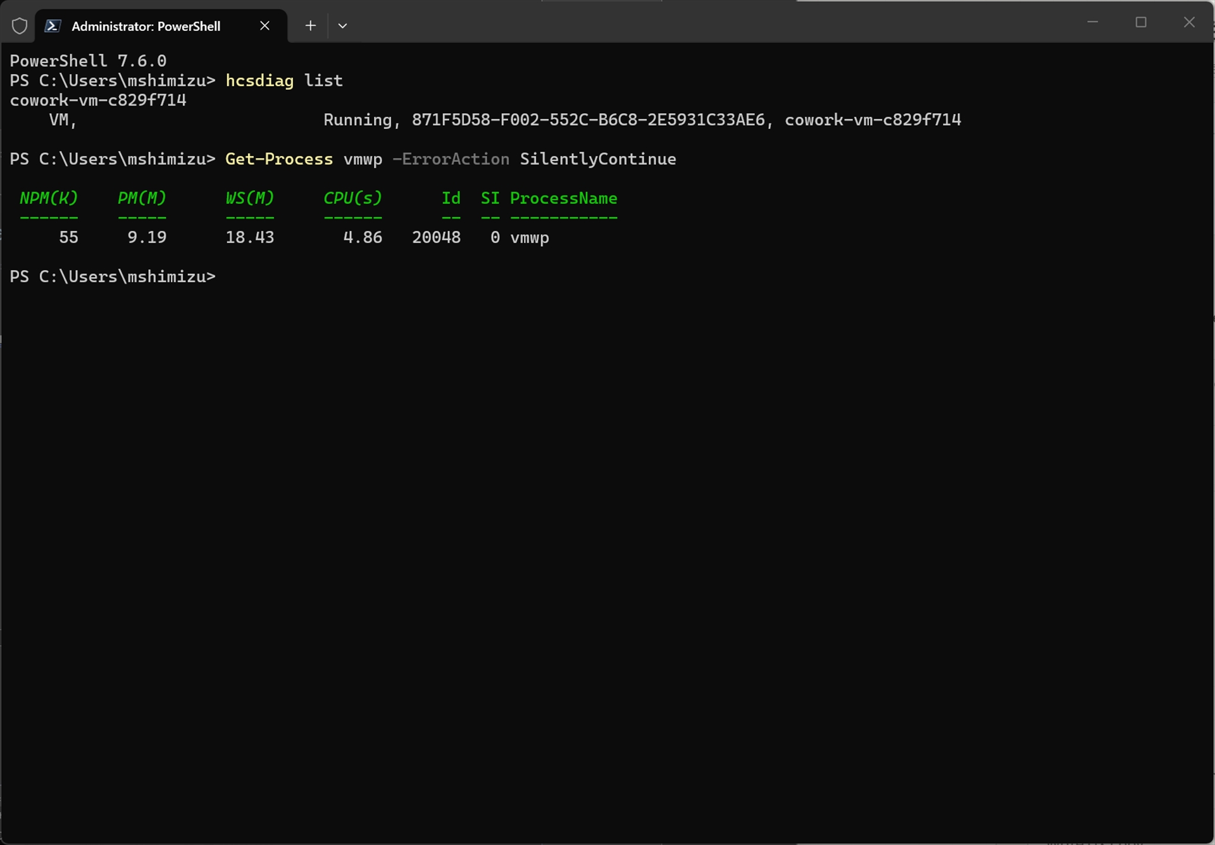1215x845 pixels.
Task: Click the SilentlyContinue argument text
Action: pyautogui.click(x=597, y=159)
